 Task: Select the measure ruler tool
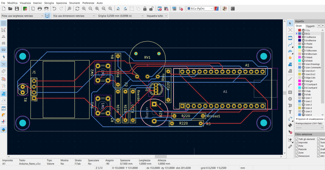[x=290, y=147]
